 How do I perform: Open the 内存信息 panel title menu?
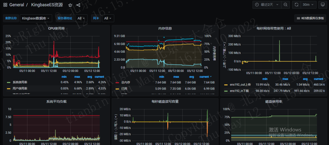pos(165,28)
